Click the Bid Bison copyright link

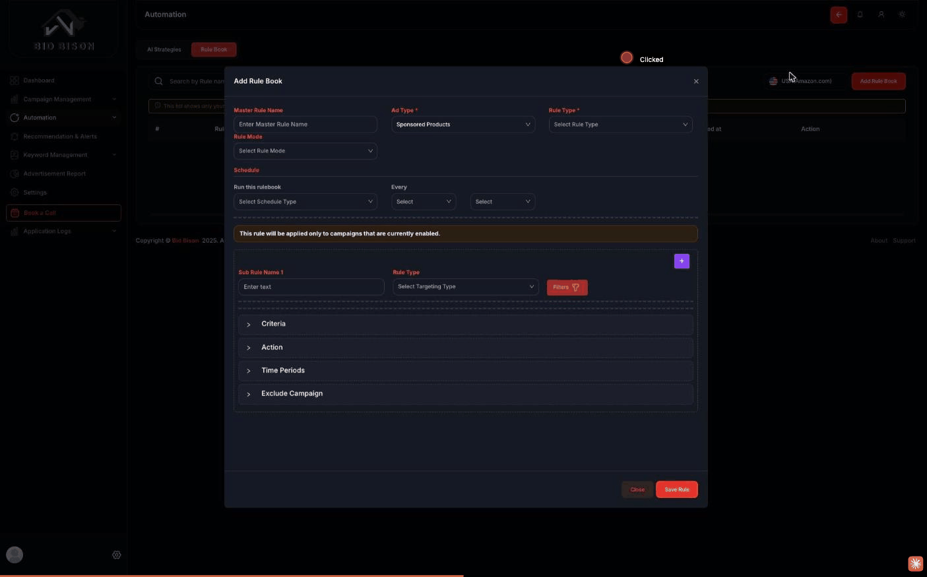click(185, 241)
